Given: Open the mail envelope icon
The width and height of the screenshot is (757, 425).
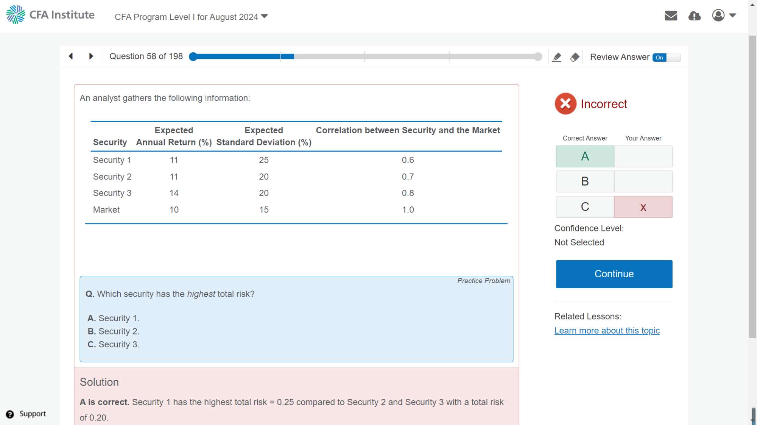Looking at the screenshot, I should [671, 16].
